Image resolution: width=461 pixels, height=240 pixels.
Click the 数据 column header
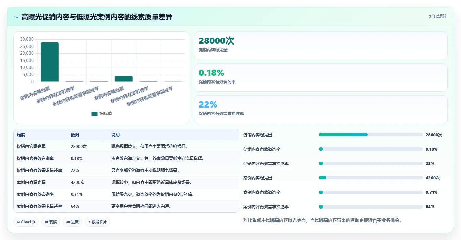tap(75, 135)
